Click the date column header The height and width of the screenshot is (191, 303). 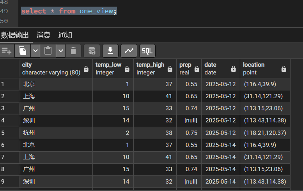(221, 69)
